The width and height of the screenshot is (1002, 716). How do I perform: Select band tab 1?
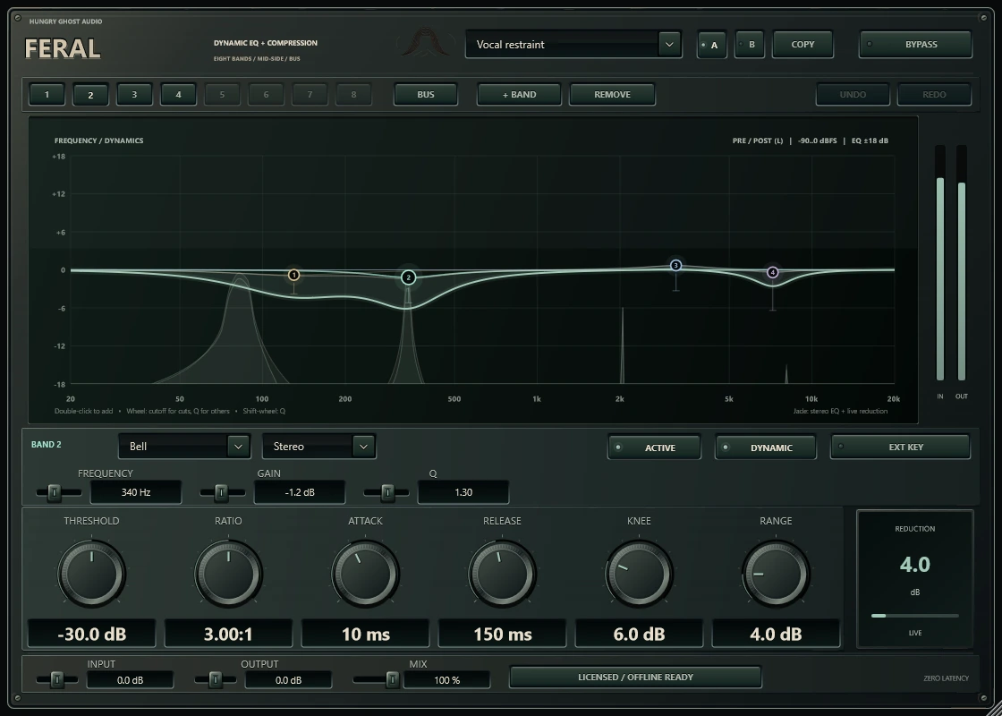47,95
